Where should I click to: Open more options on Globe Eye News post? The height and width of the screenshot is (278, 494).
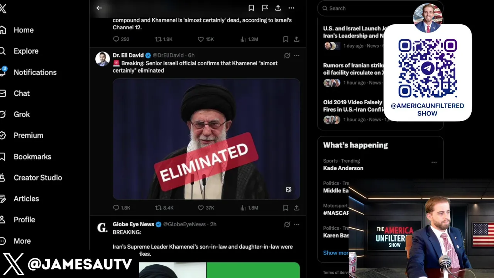[x=296, y=224]
